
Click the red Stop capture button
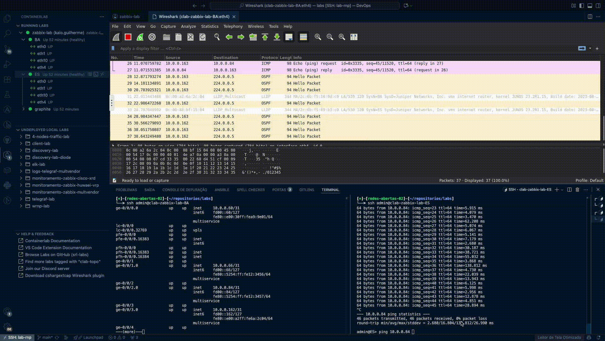coord(128,37)
